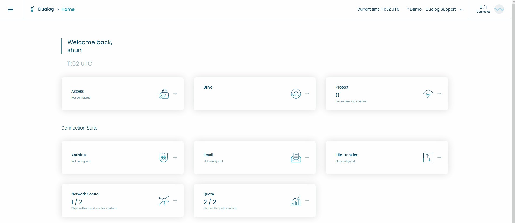Go to the Home breadcrumb
Viewport: 515px width, 223px height.
68,9
